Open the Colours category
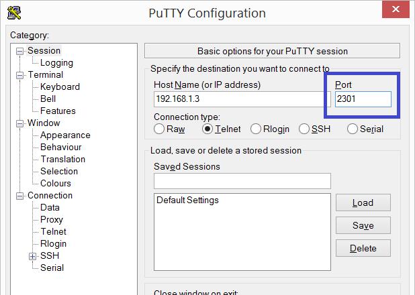 56,183
